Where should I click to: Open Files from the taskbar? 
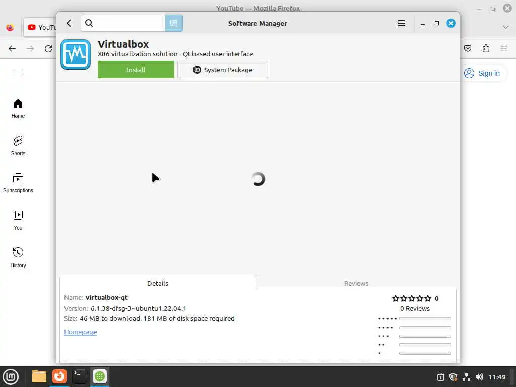pos(39,376)
